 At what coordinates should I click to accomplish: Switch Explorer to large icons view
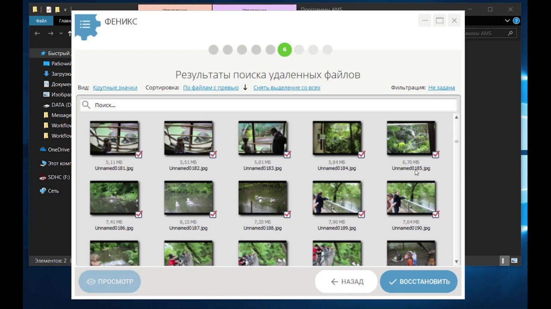point(514,261)
